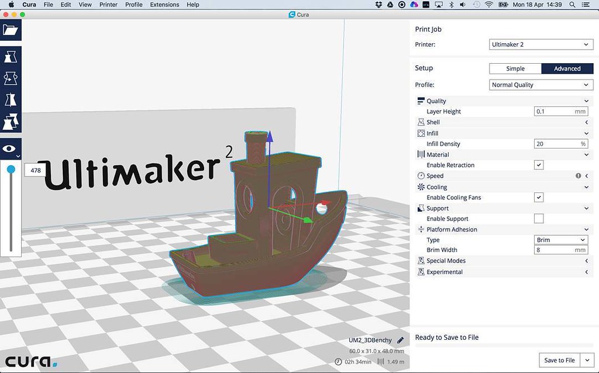Click the Shell section icon

click(x=421, y=122)
